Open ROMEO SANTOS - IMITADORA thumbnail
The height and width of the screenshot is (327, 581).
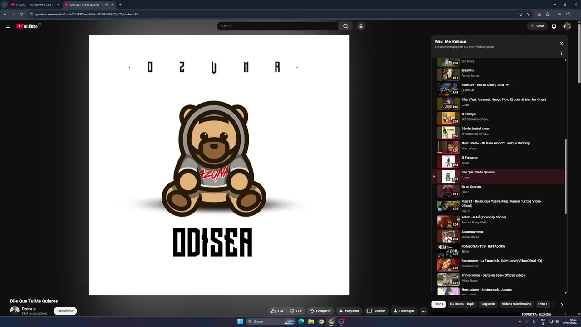point(448,250)
